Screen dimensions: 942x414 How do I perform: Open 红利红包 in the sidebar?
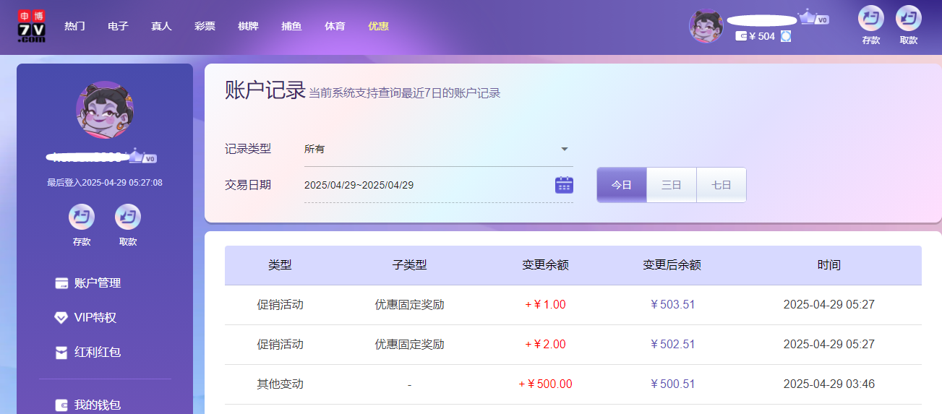97,353
